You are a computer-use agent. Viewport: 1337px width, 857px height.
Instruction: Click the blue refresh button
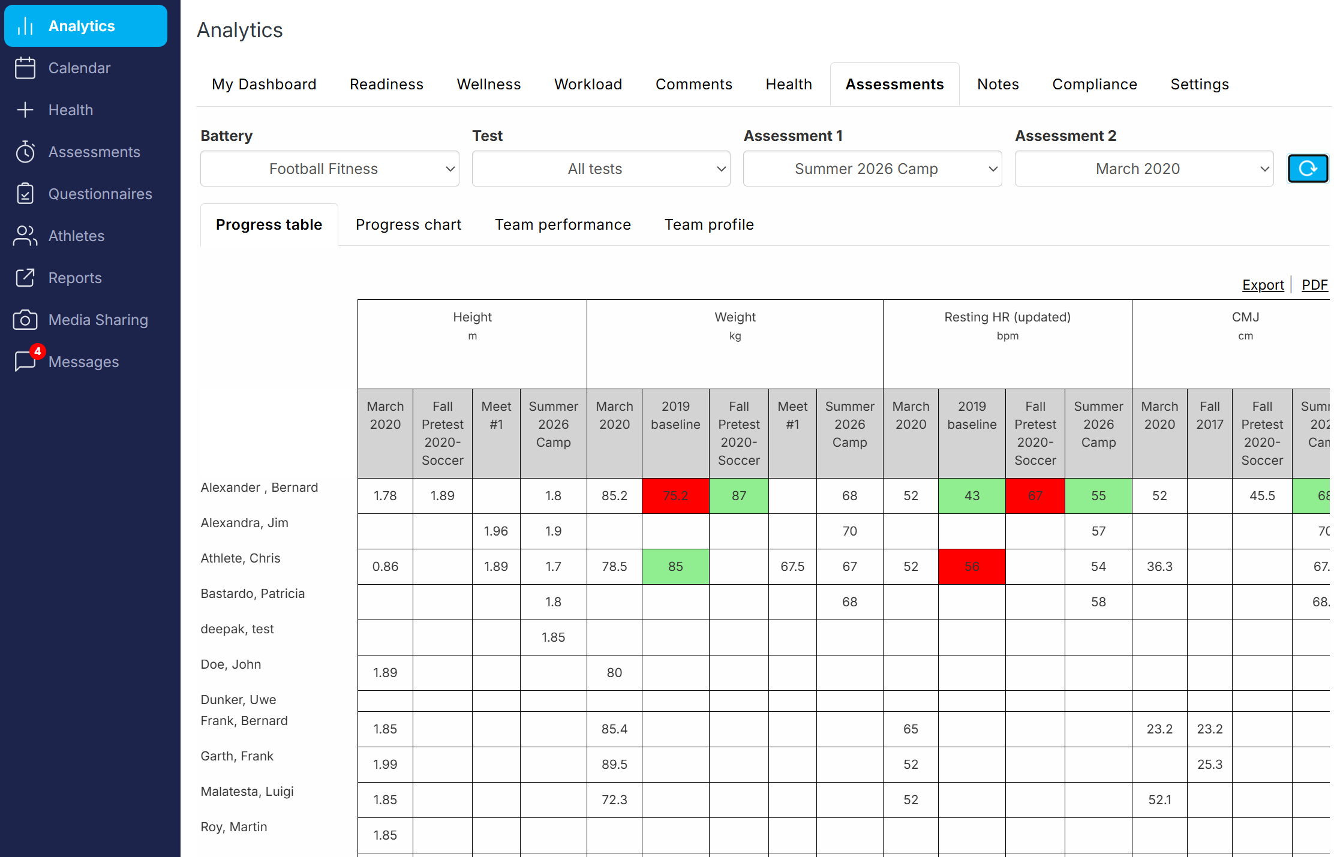click(x=1308, y=169)
